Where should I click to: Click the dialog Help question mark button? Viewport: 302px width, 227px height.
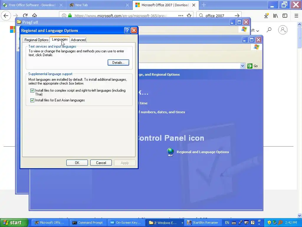tap(127, 30)
